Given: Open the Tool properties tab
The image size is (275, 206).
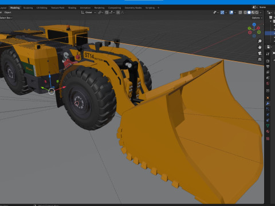Looking at the screenshot, I should tap(268, 54).
